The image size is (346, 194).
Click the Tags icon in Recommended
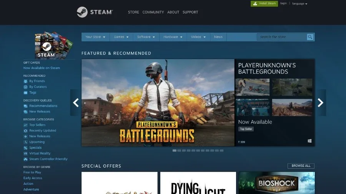(x=25, y=93)
